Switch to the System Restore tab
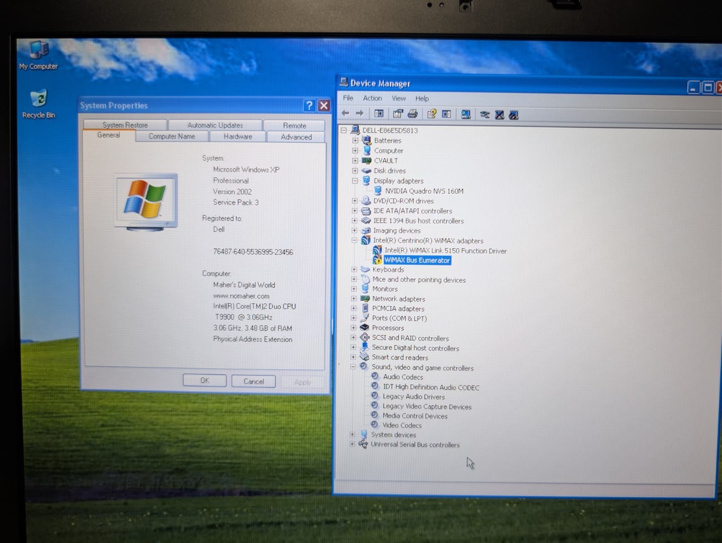The image size is (722, 543). click(x=125, y=125)
